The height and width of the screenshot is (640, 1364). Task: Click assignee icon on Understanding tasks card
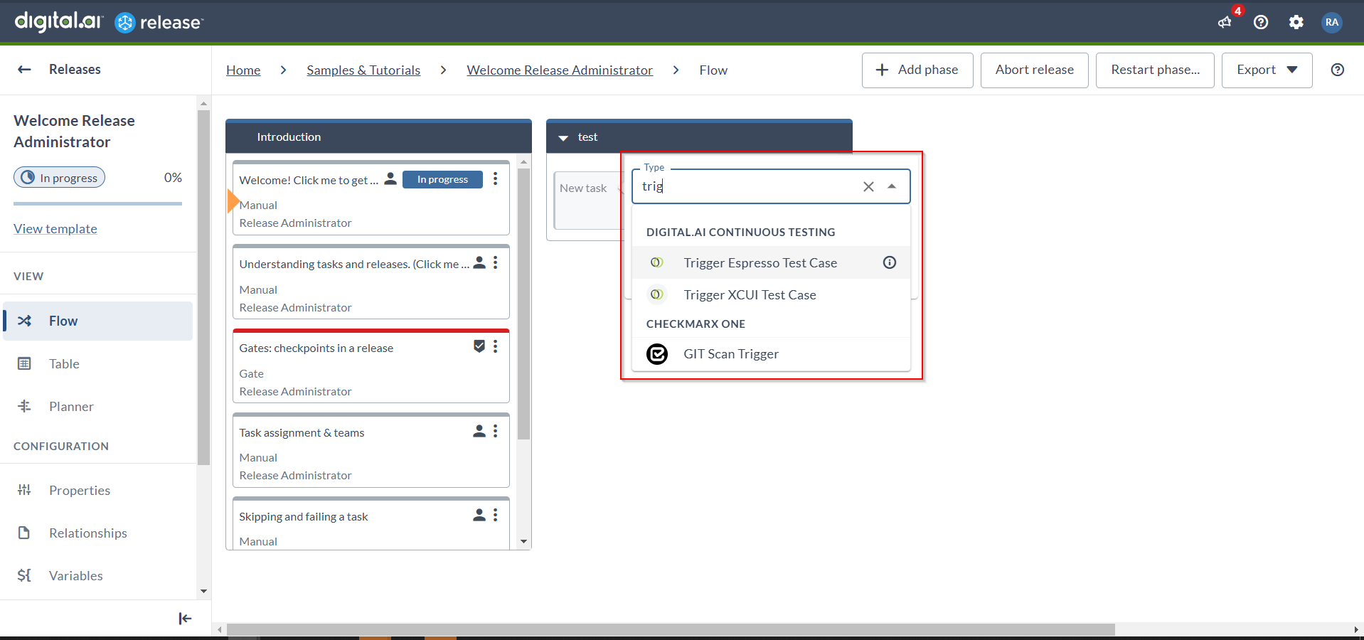479,262
